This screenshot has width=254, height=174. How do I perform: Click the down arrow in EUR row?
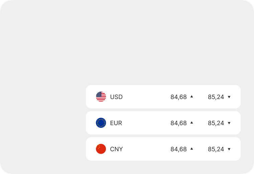tap(229, 123)
